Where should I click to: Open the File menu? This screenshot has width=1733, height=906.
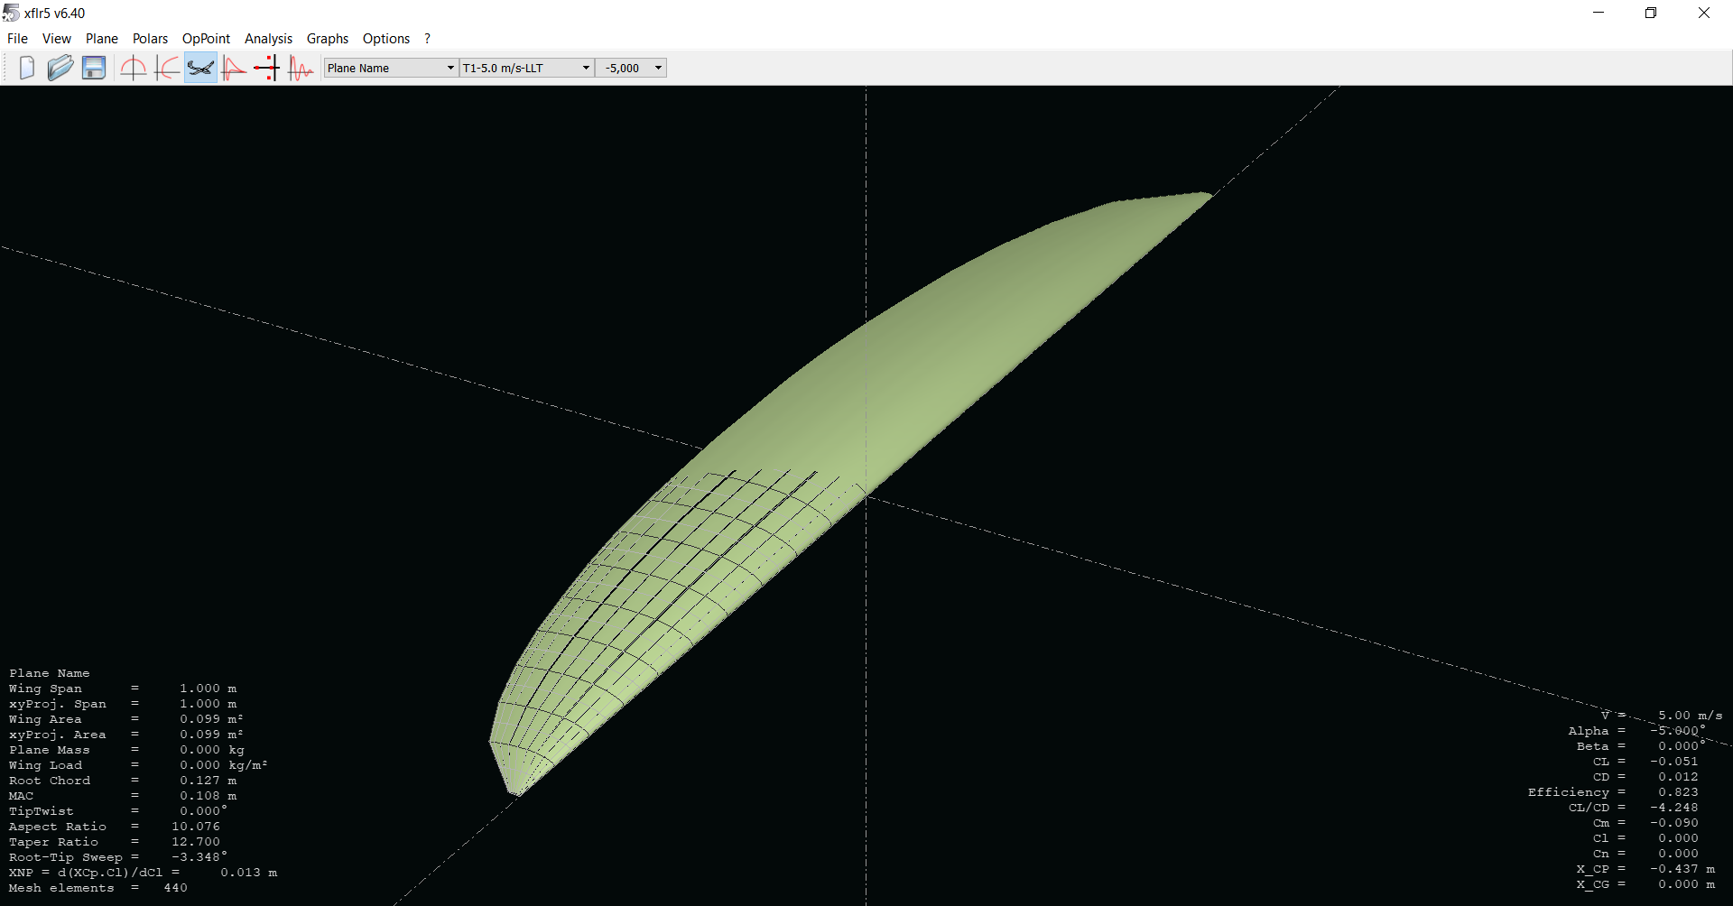tap(17, 39)
